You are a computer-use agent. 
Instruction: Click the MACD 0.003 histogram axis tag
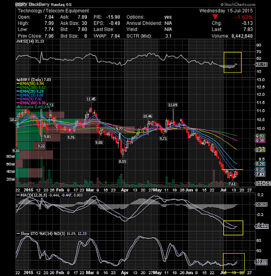pos(261,204)
